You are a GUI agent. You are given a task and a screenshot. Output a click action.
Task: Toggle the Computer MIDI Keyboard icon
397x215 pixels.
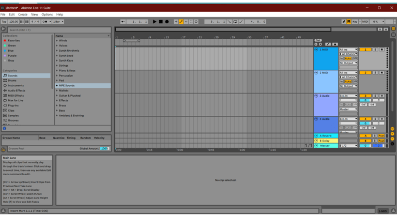tap(348, 22)
